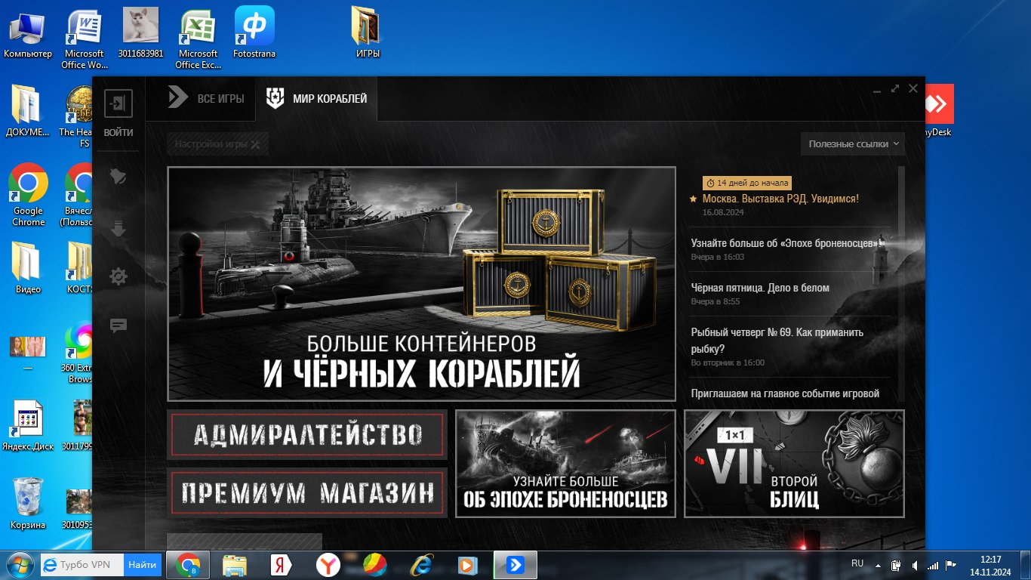
Task: Open the news link Москва. Выставка РЭД. Увидимся!
Action: click(x=780, y=199)
